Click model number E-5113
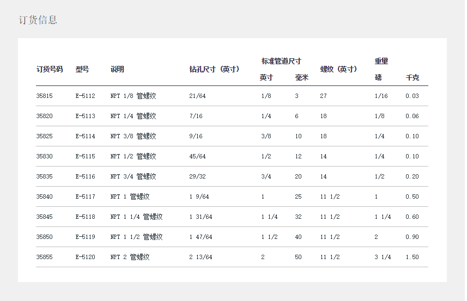The image size is (467, 301). [x=85, y=116]
